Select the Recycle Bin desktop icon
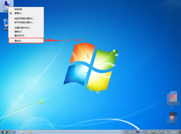 (6, 25)
